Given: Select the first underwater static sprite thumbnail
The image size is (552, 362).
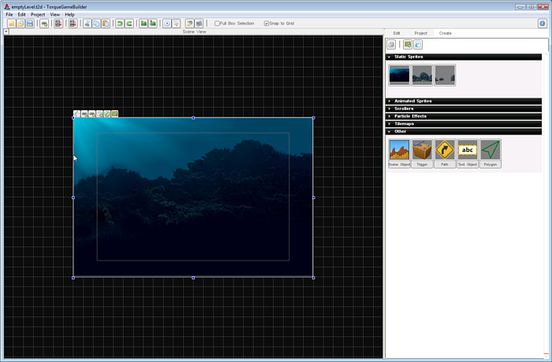Looking at the screenshot, I should (399, 75).
